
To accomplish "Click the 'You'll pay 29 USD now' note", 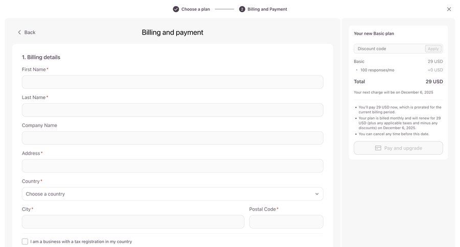I will (x=400, y=110).
